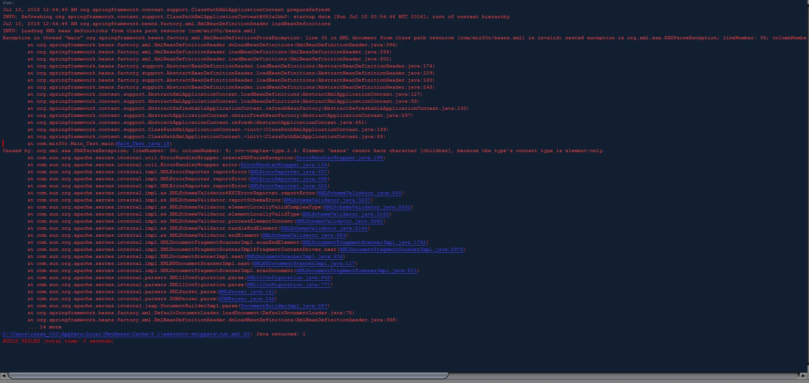The image size is (809, 383).
Task: Click the ClassPathXmlApplicationContext.java:83 stack line
Action: pos(206,137)
